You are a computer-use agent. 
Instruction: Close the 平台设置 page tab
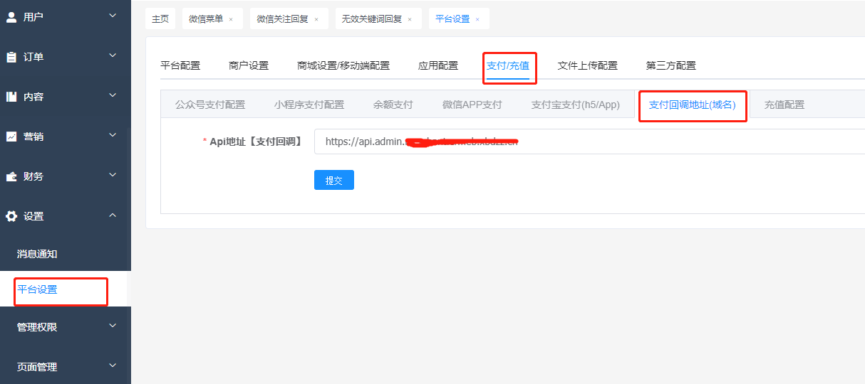pos(477,19)
